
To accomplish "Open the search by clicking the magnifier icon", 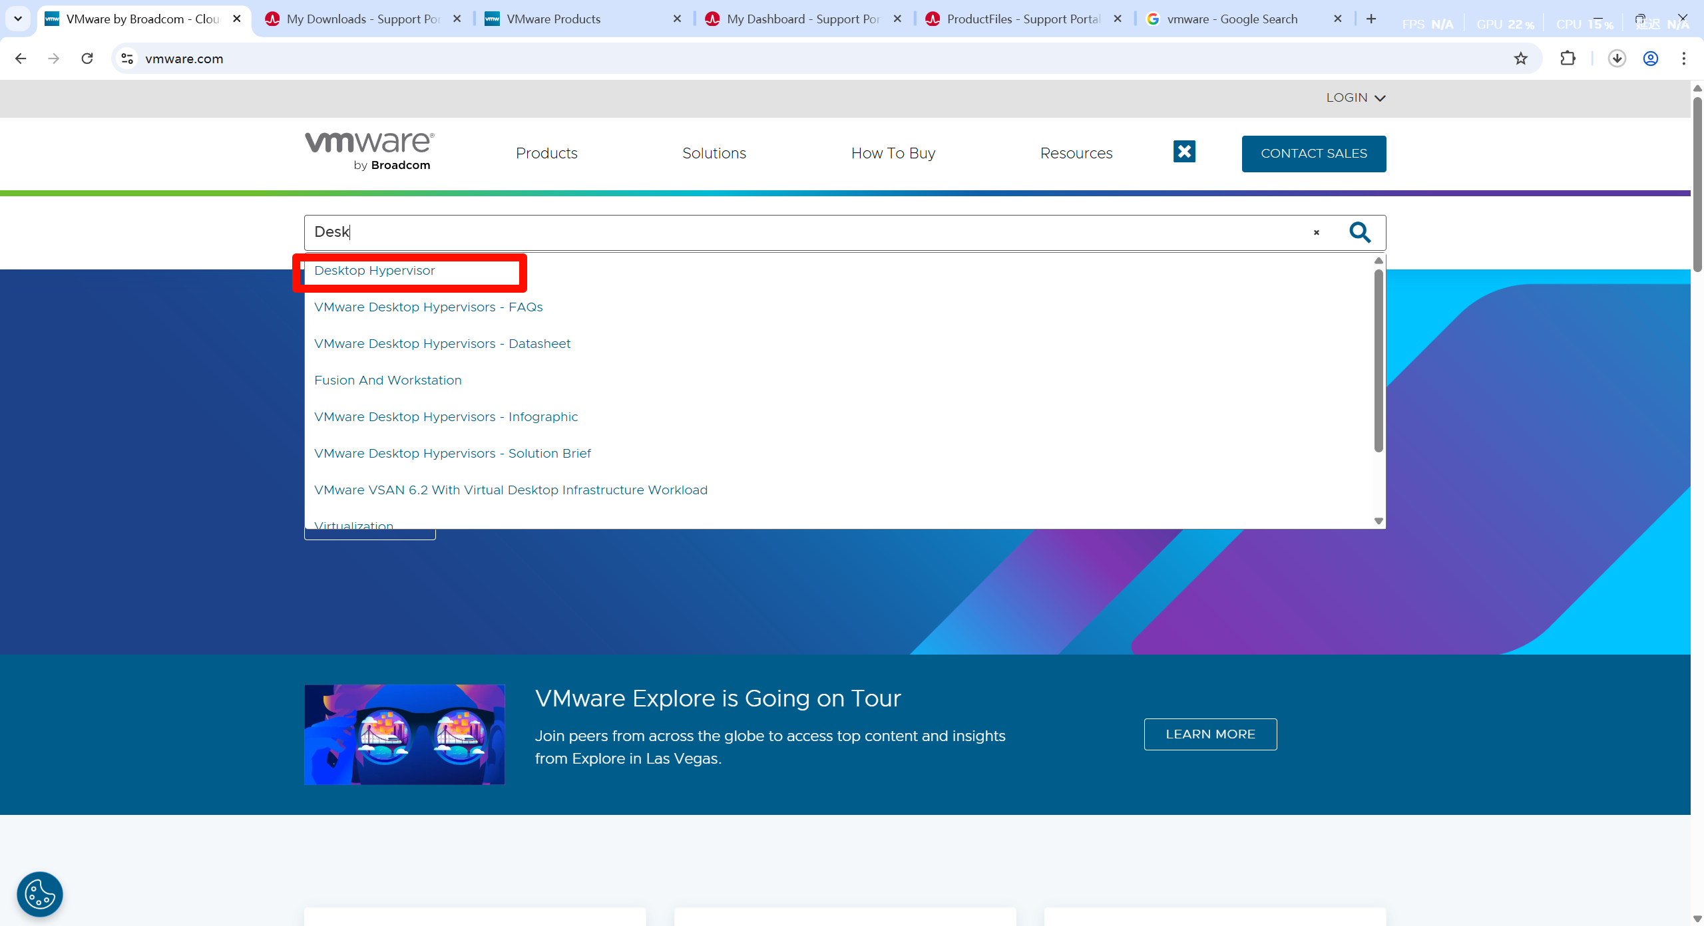I will pos(1360,233).
